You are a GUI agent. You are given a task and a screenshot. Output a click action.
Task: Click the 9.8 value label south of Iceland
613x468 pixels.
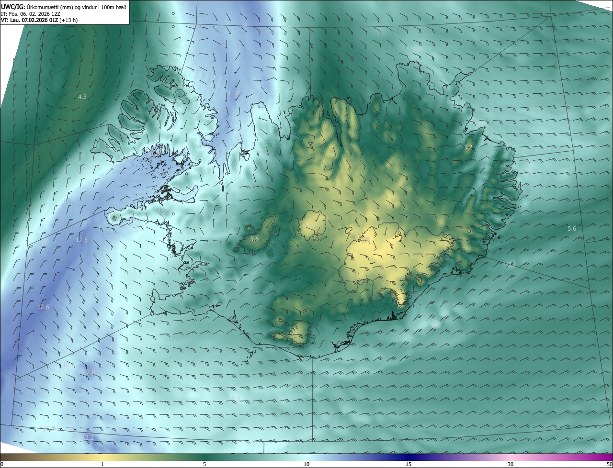click(236, 399)
